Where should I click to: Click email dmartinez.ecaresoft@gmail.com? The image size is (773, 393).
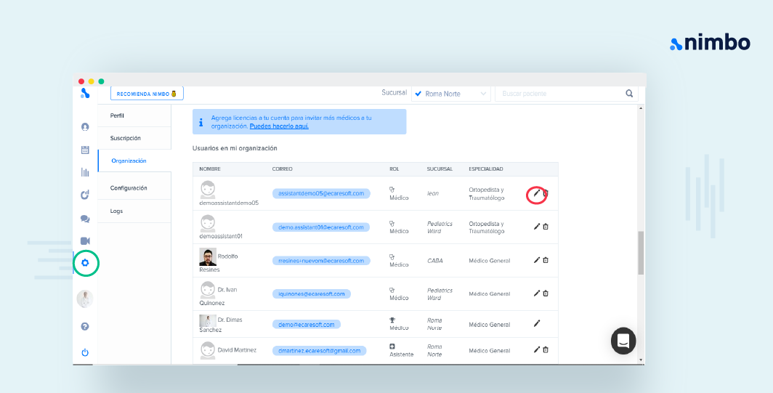(319, 351)
